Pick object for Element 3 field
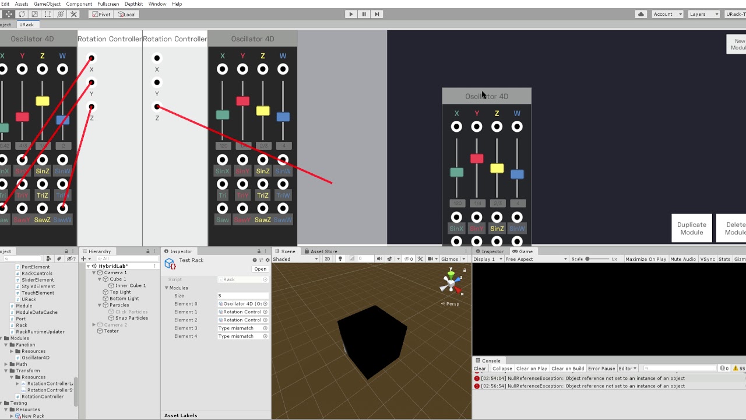 click(265, 328)
